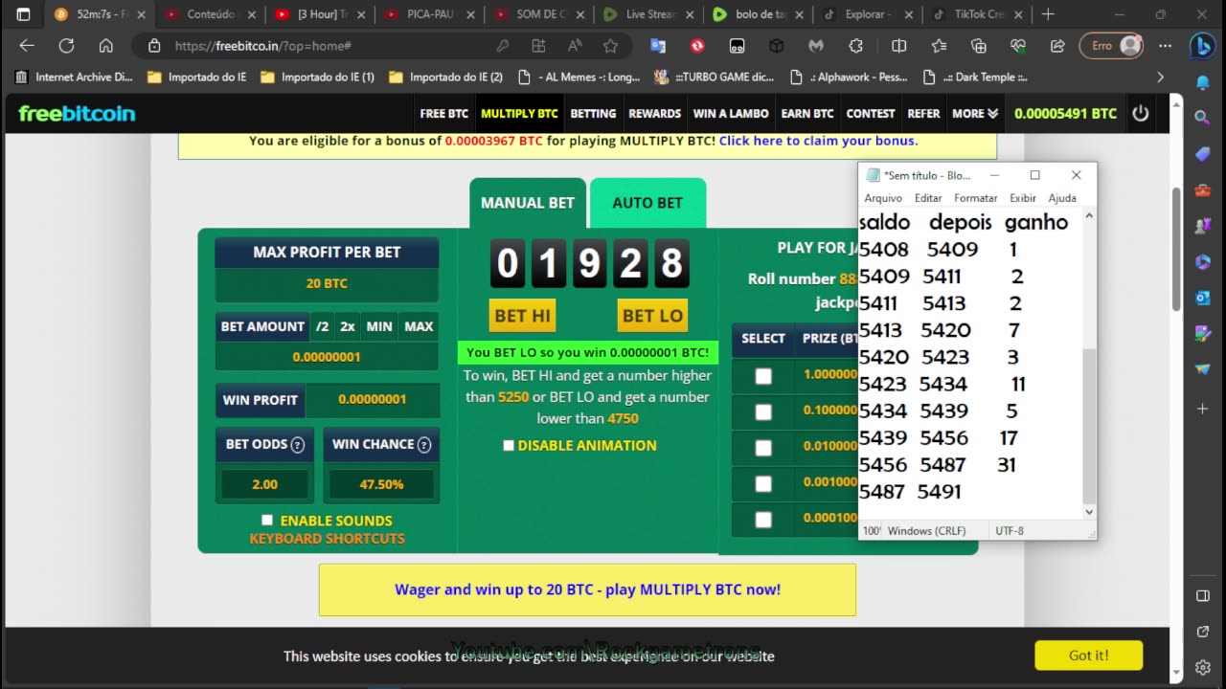This screenshot has height=689, width=1226.
Task: Open the favorites list icon
Action: 939,46
